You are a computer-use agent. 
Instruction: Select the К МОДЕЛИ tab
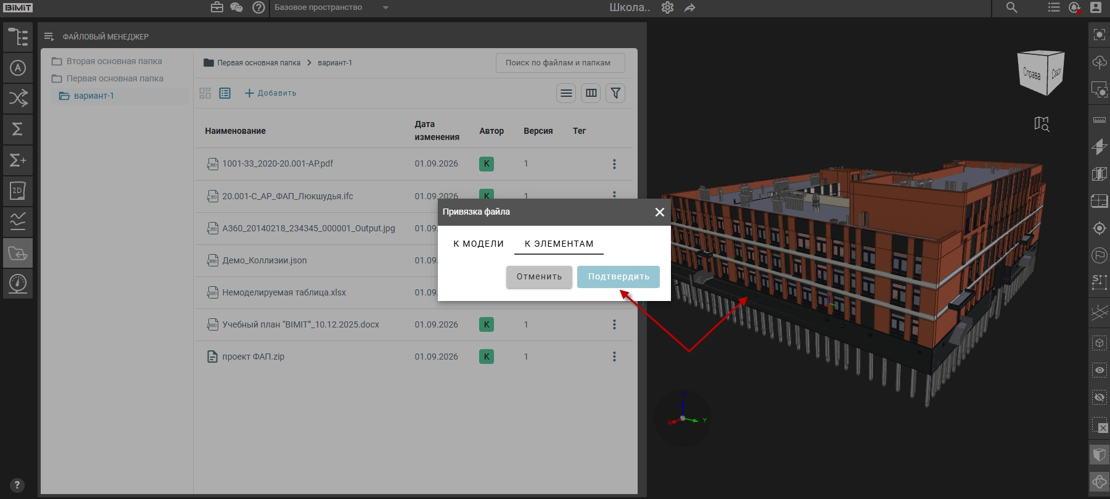pos(479,244)
